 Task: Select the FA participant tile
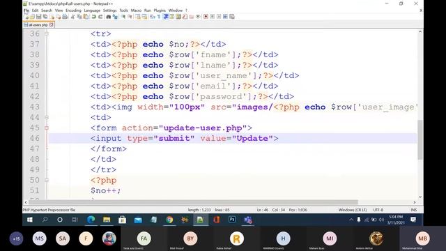point(144,238)
